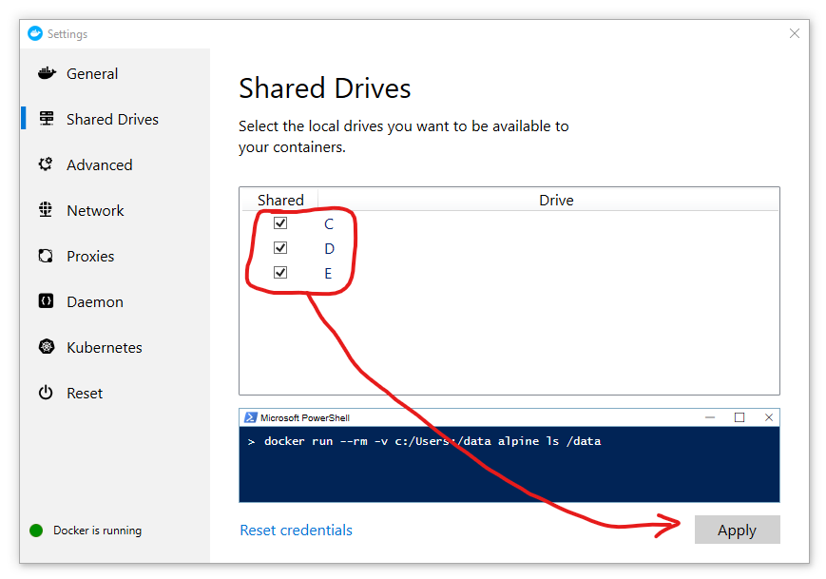Click the General whale icon in sidebar

tap(46, 73)
